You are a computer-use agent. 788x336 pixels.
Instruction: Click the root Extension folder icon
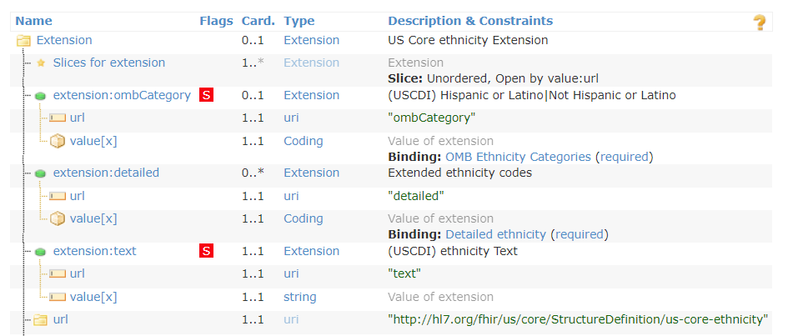[x=23, y=41]
